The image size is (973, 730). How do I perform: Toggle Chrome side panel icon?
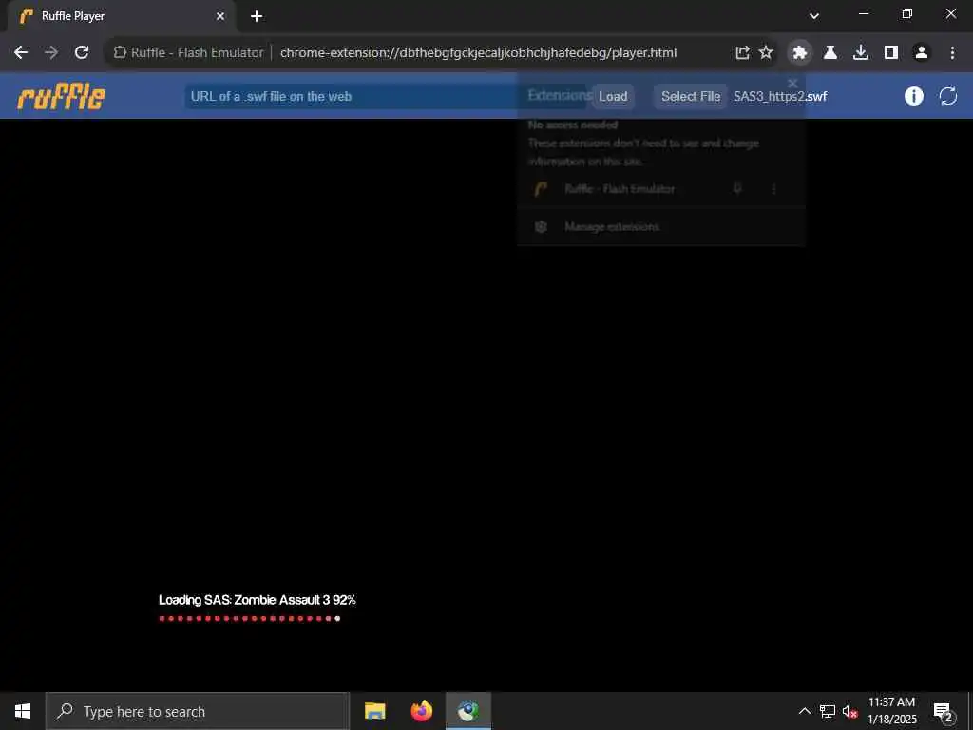point(891,53)
